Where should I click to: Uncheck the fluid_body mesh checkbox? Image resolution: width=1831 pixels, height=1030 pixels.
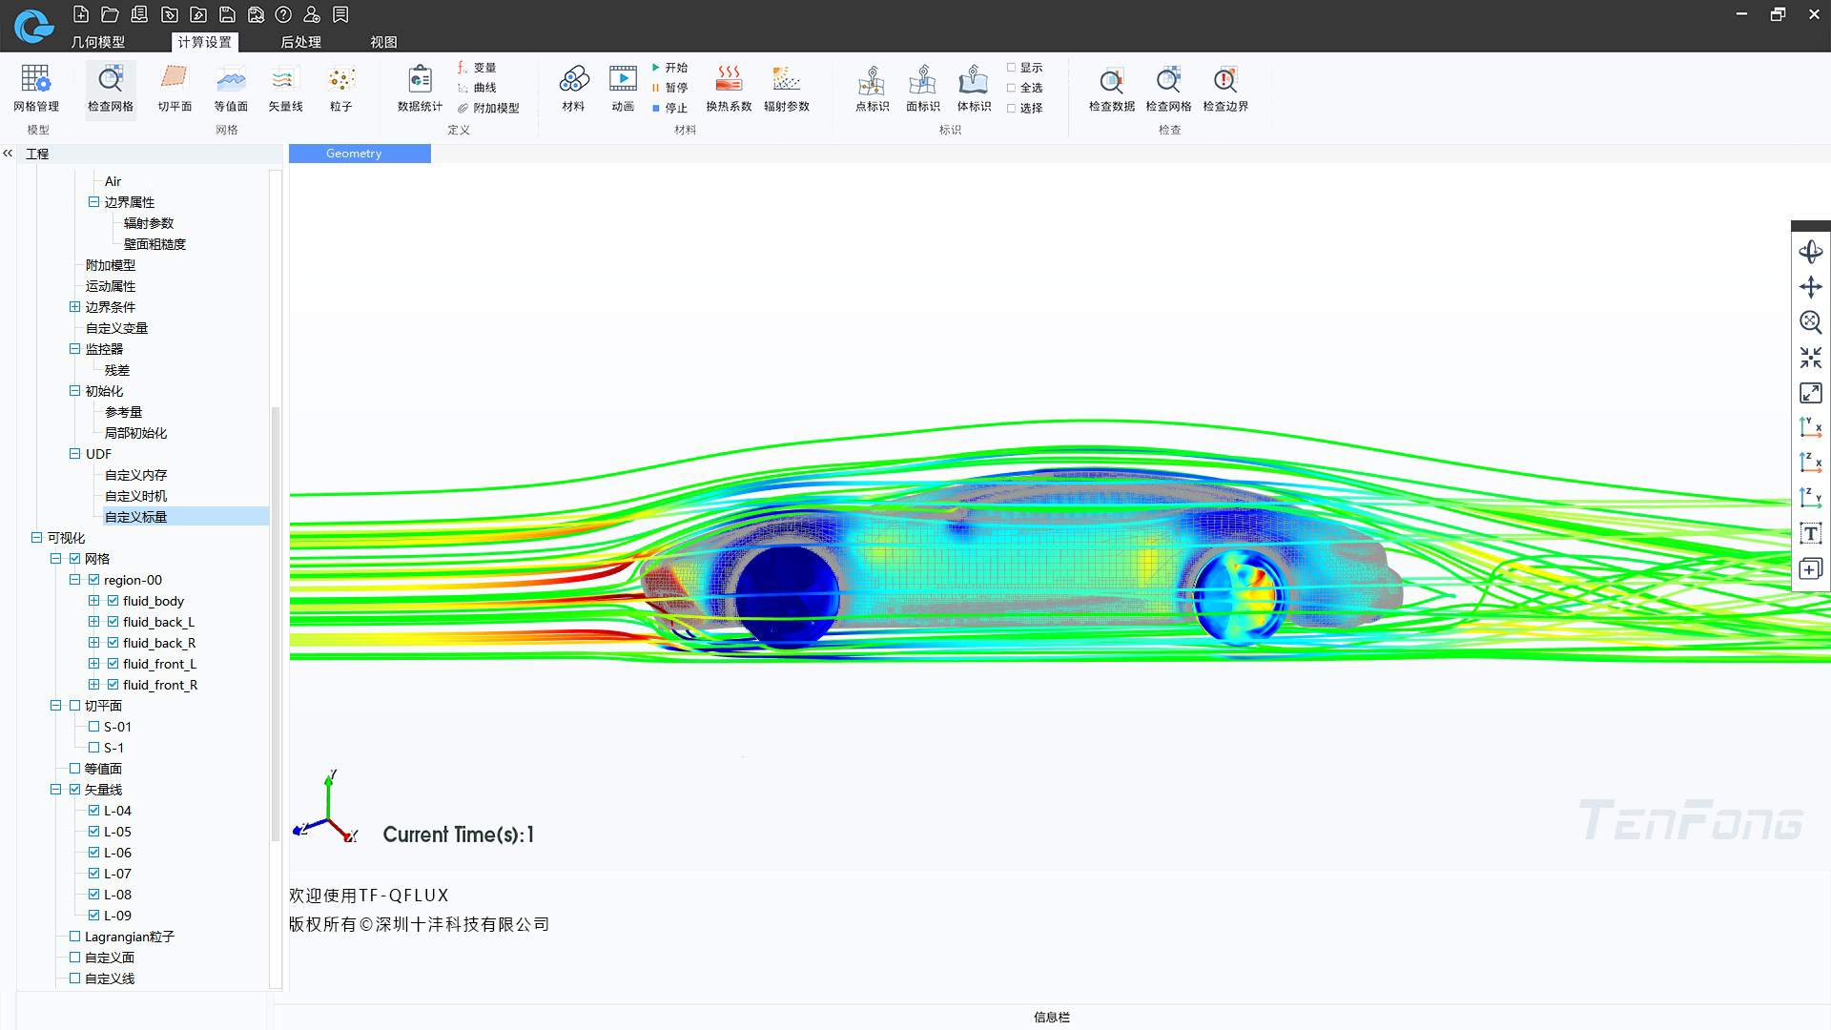pyautogui.click(x=113, y=601)
